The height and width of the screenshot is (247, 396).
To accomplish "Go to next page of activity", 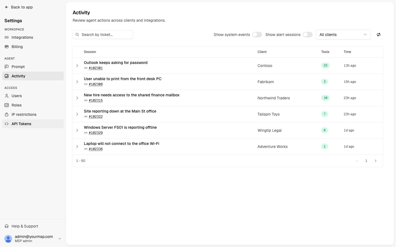I will point(376,161).
